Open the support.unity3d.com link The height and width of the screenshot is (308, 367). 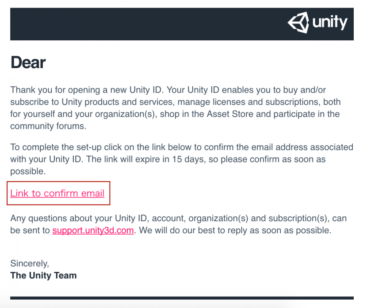pos(93,231)
